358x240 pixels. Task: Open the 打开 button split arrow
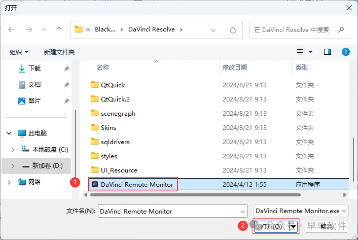[x=293, y=226]
